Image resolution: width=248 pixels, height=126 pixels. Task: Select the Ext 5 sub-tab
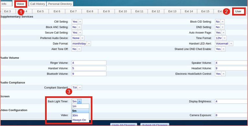(x=40, y=11)
